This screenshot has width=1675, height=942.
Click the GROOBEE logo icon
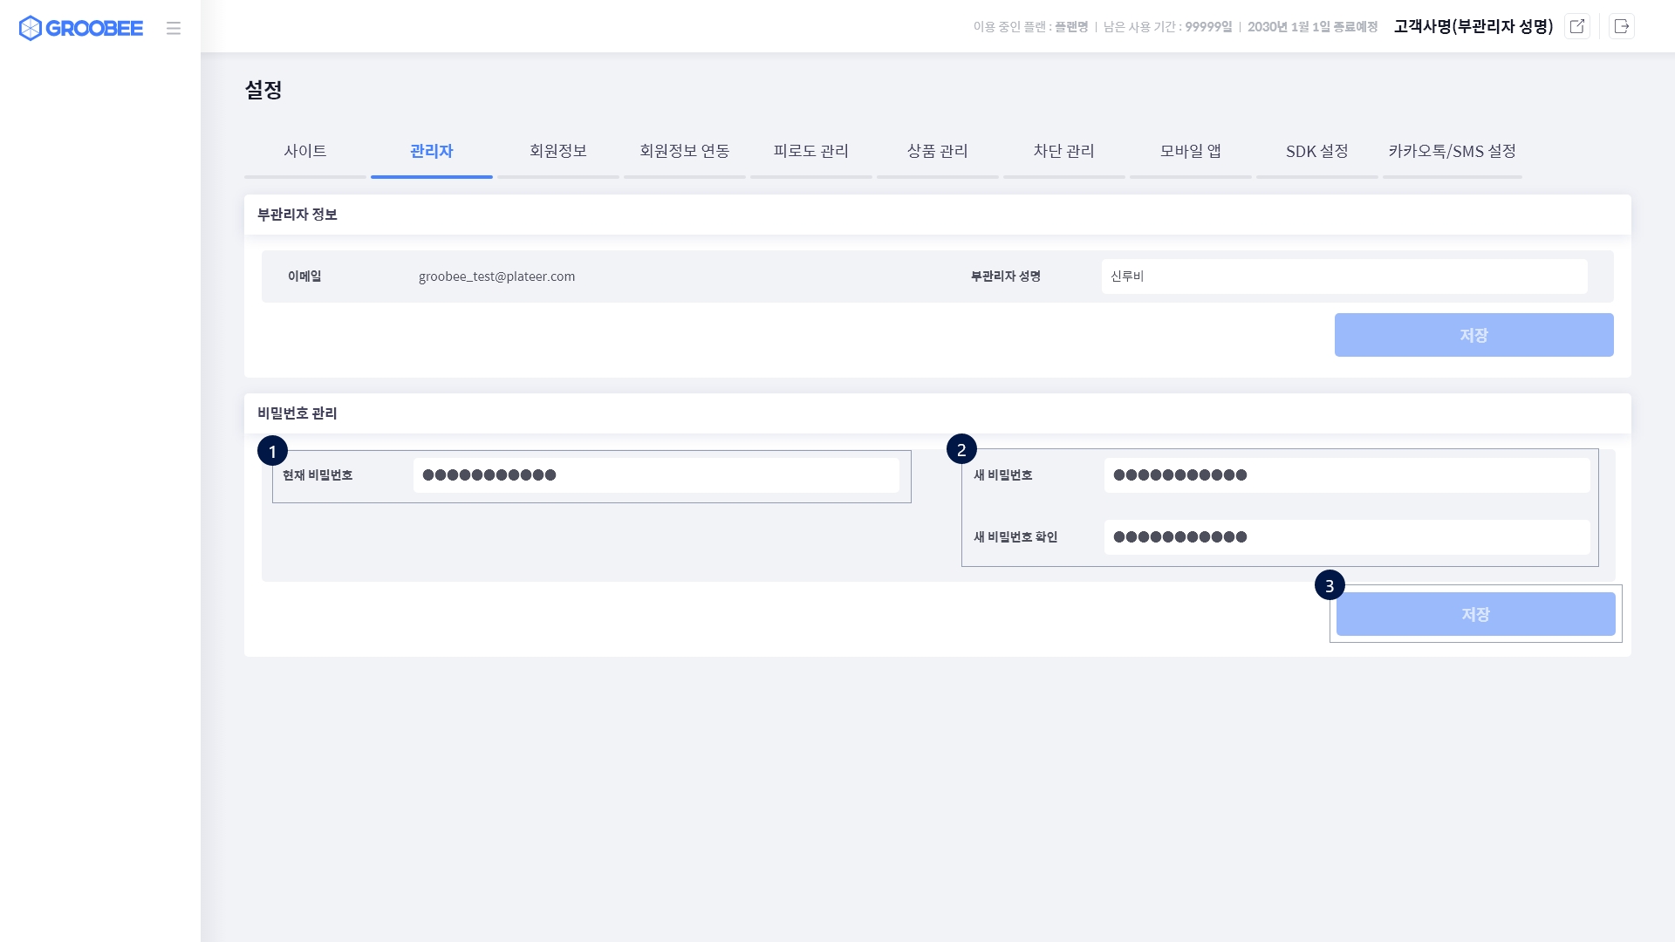pos(31,28)
